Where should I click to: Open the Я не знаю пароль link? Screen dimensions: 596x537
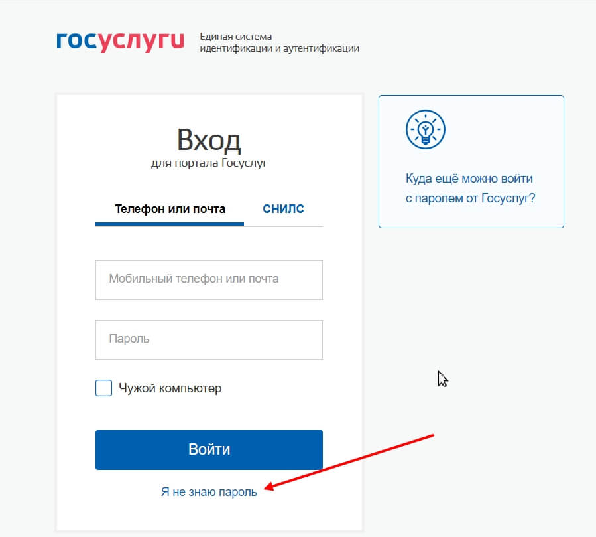(209, 492)
